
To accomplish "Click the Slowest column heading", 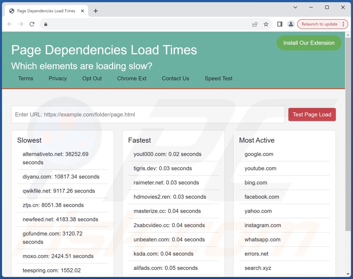I will (x=29, y=140).
